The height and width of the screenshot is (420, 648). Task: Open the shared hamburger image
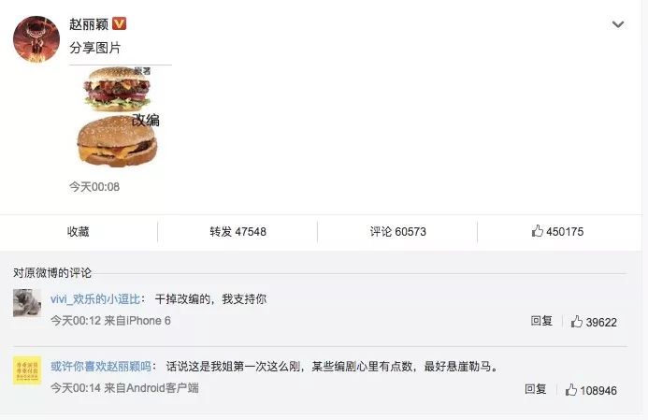(x=118, y=117)
